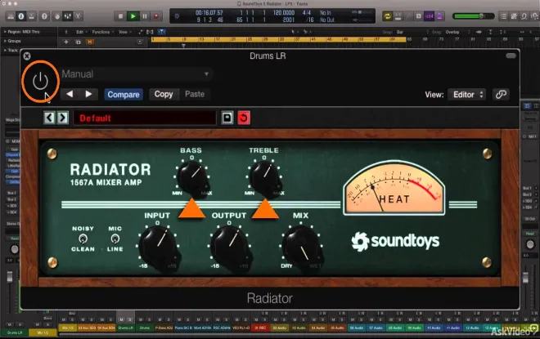Click the Compare button
Image resolution: width=540 pixels, height=339 pixels.
point(124,95)
